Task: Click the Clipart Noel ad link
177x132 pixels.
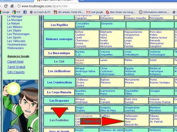Action: (x=15, y=62)
